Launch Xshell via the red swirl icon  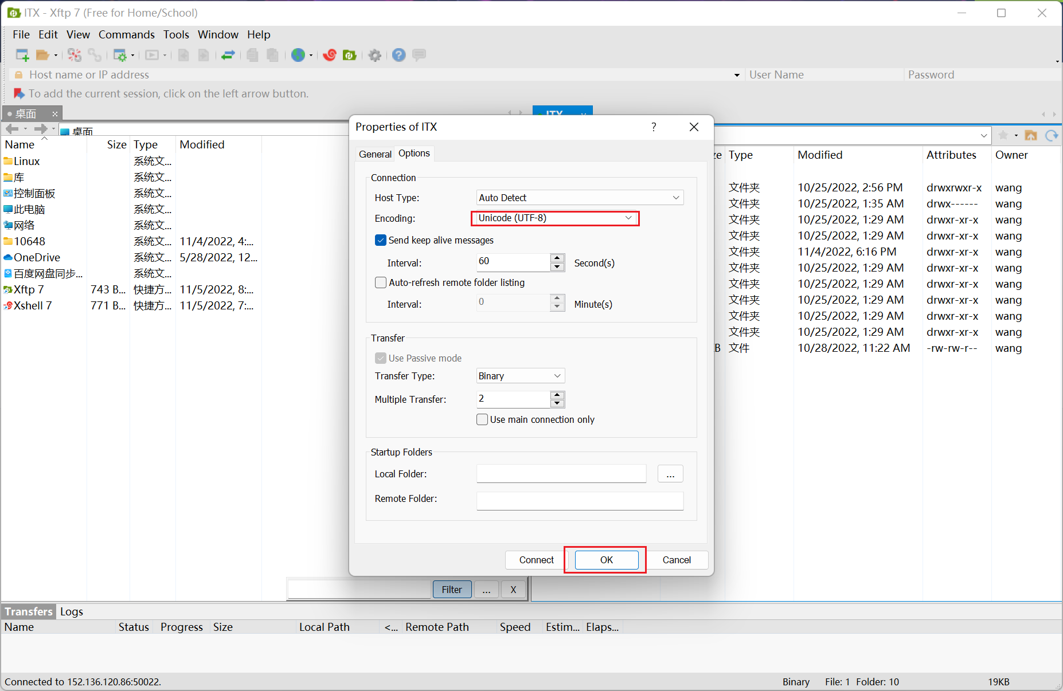[x=330, y=55]
